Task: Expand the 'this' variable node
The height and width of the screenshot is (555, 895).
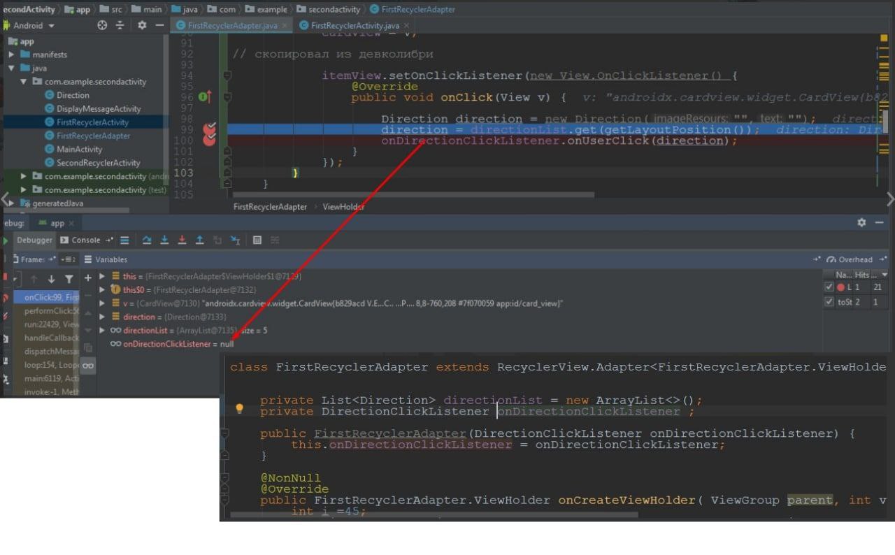Action: coord(102,276)
